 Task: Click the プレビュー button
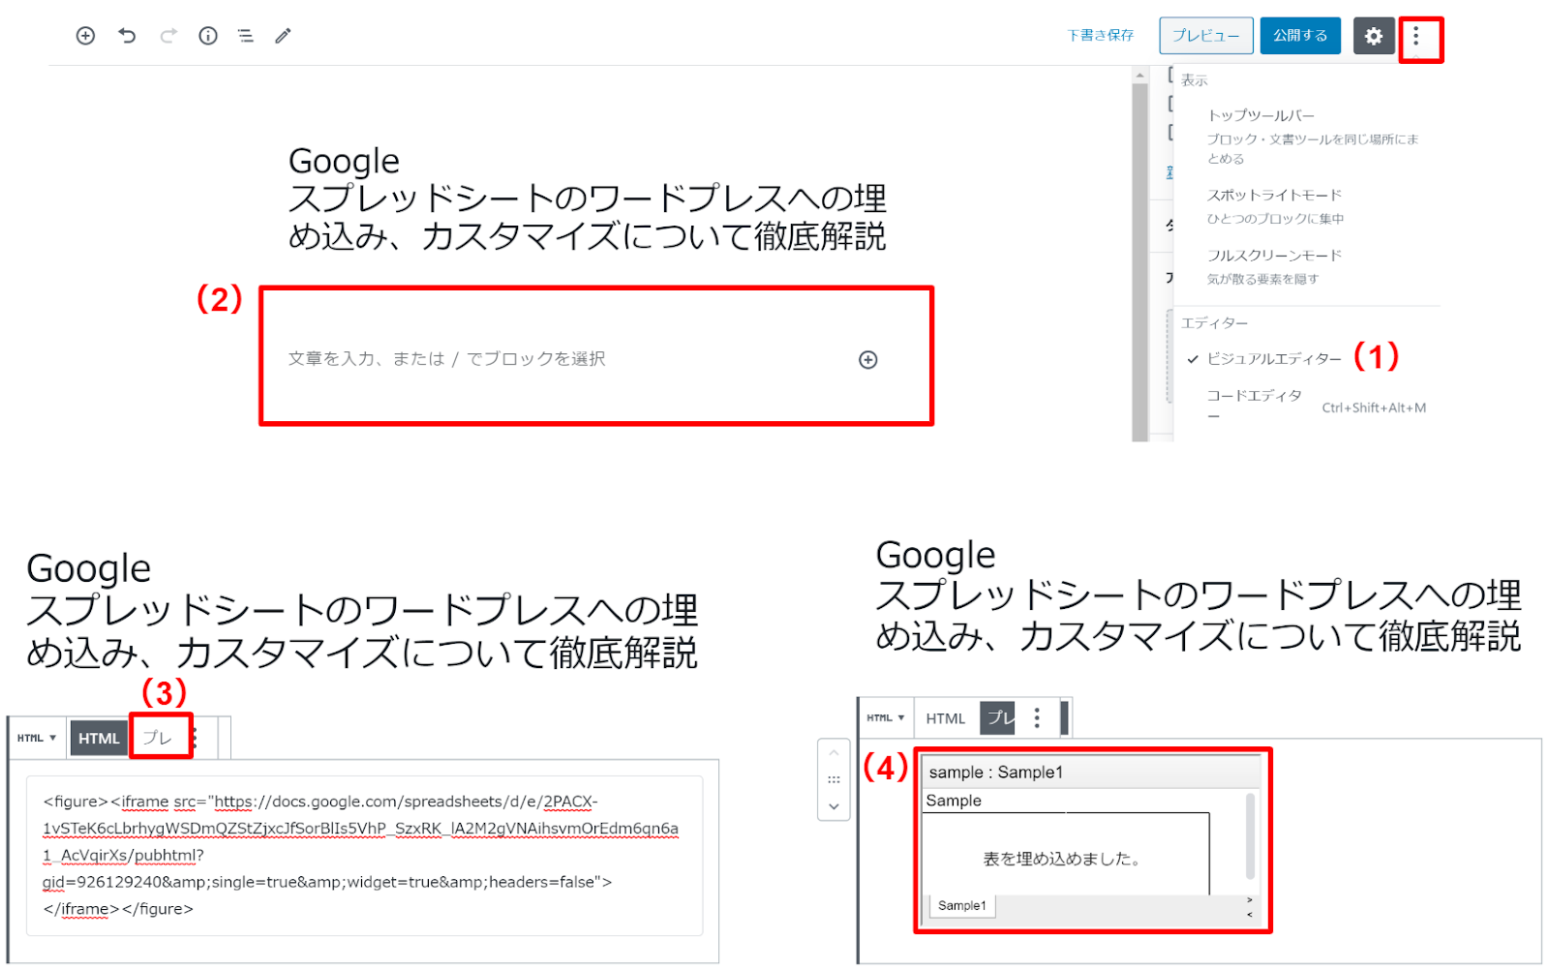1206,36
